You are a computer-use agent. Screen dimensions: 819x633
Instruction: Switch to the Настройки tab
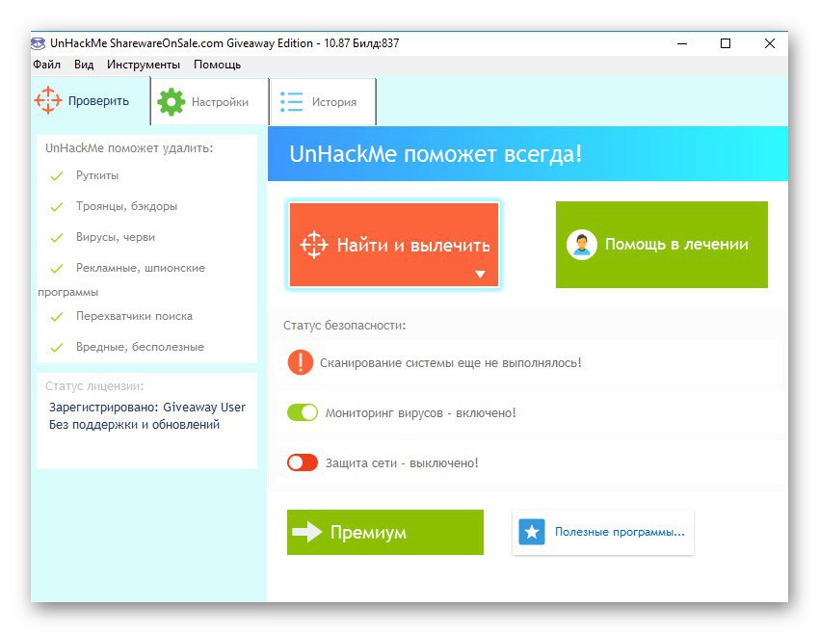(210, 102)
